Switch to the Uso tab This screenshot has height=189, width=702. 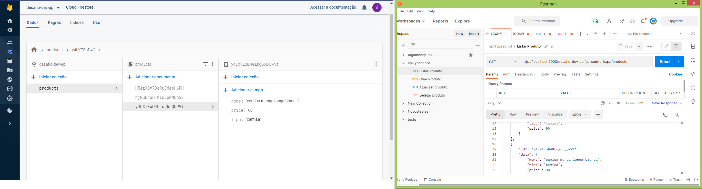pyautogui.click(x=97, y=22)
